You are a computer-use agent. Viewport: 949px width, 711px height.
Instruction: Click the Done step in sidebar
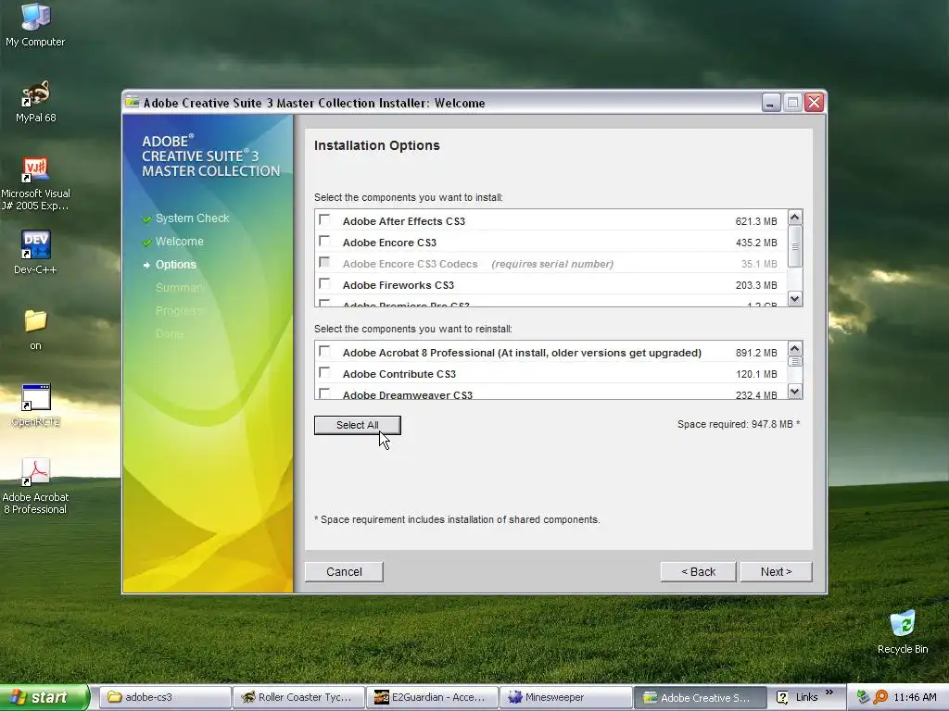coord(169,333)
